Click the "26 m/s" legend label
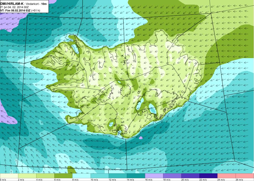 240,180
